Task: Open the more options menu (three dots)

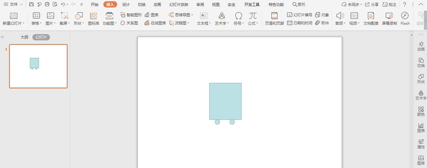Action: click(413, 4)
